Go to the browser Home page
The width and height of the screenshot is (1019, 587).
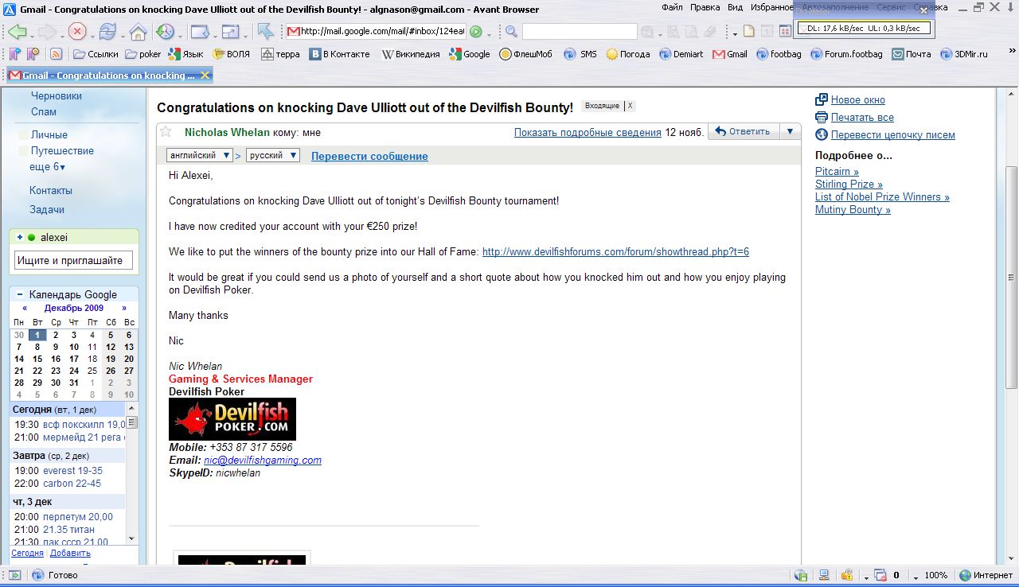coord(138,33)
